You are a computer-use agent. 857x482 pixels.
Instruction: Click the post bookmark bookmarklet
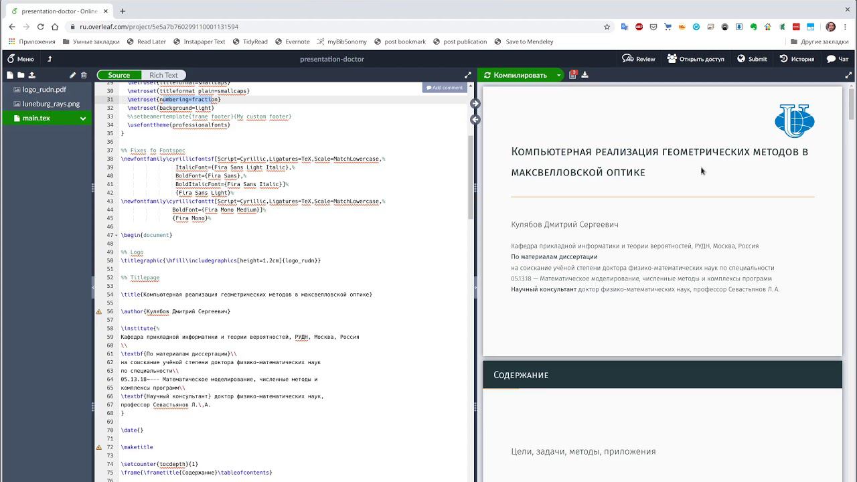[400, 42]
